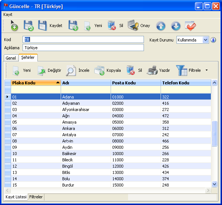Click the Yazdır printer icon

[152, 70]
